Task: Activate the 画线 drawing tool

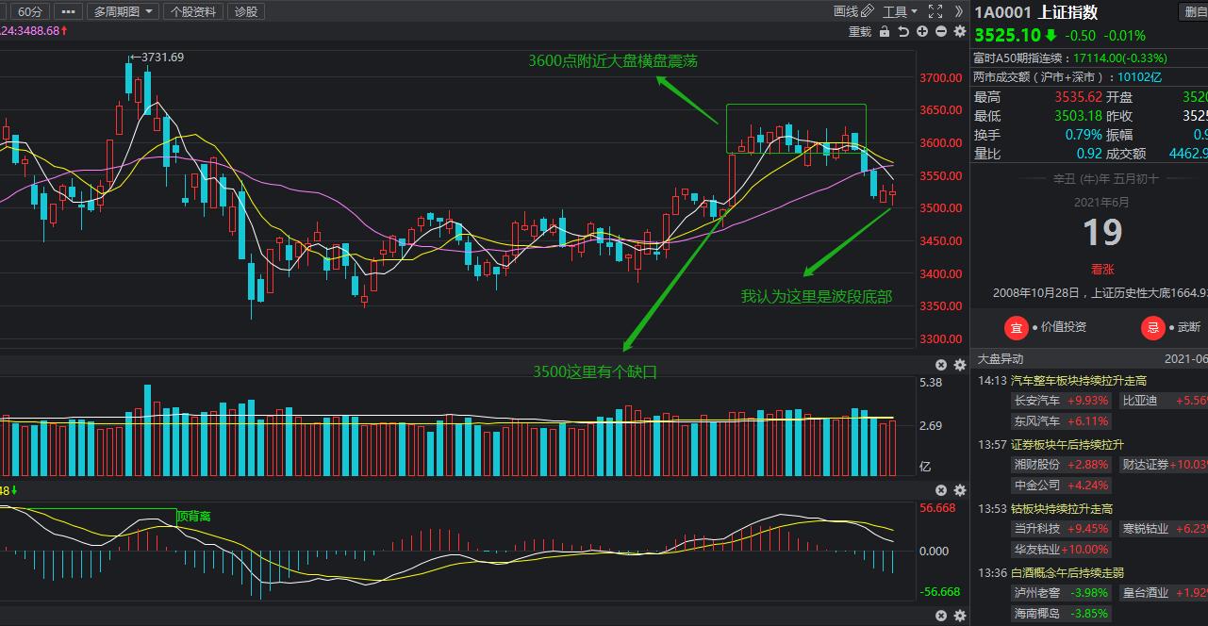Action: pos(852,11)
